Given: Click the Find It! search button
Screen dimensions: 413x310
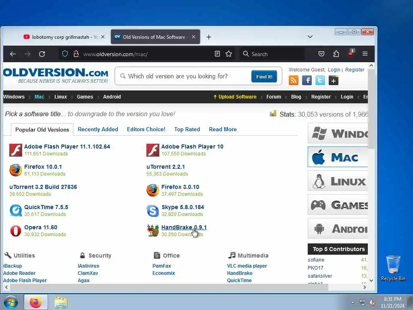Looking at the screenshot, I should pyautogui.click(x=264, y=76).
